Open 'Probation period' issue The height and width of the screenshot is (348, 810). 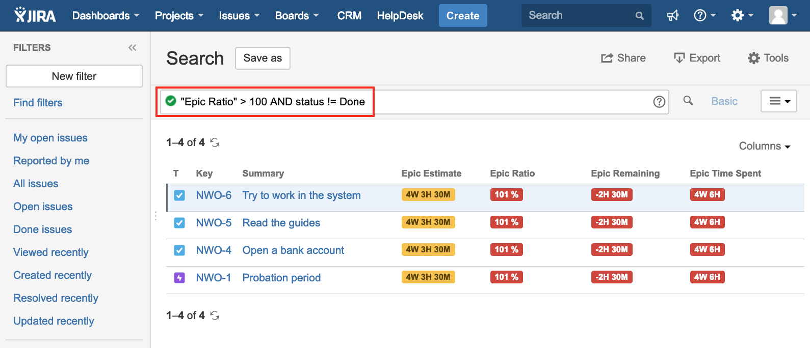[281, 278]
